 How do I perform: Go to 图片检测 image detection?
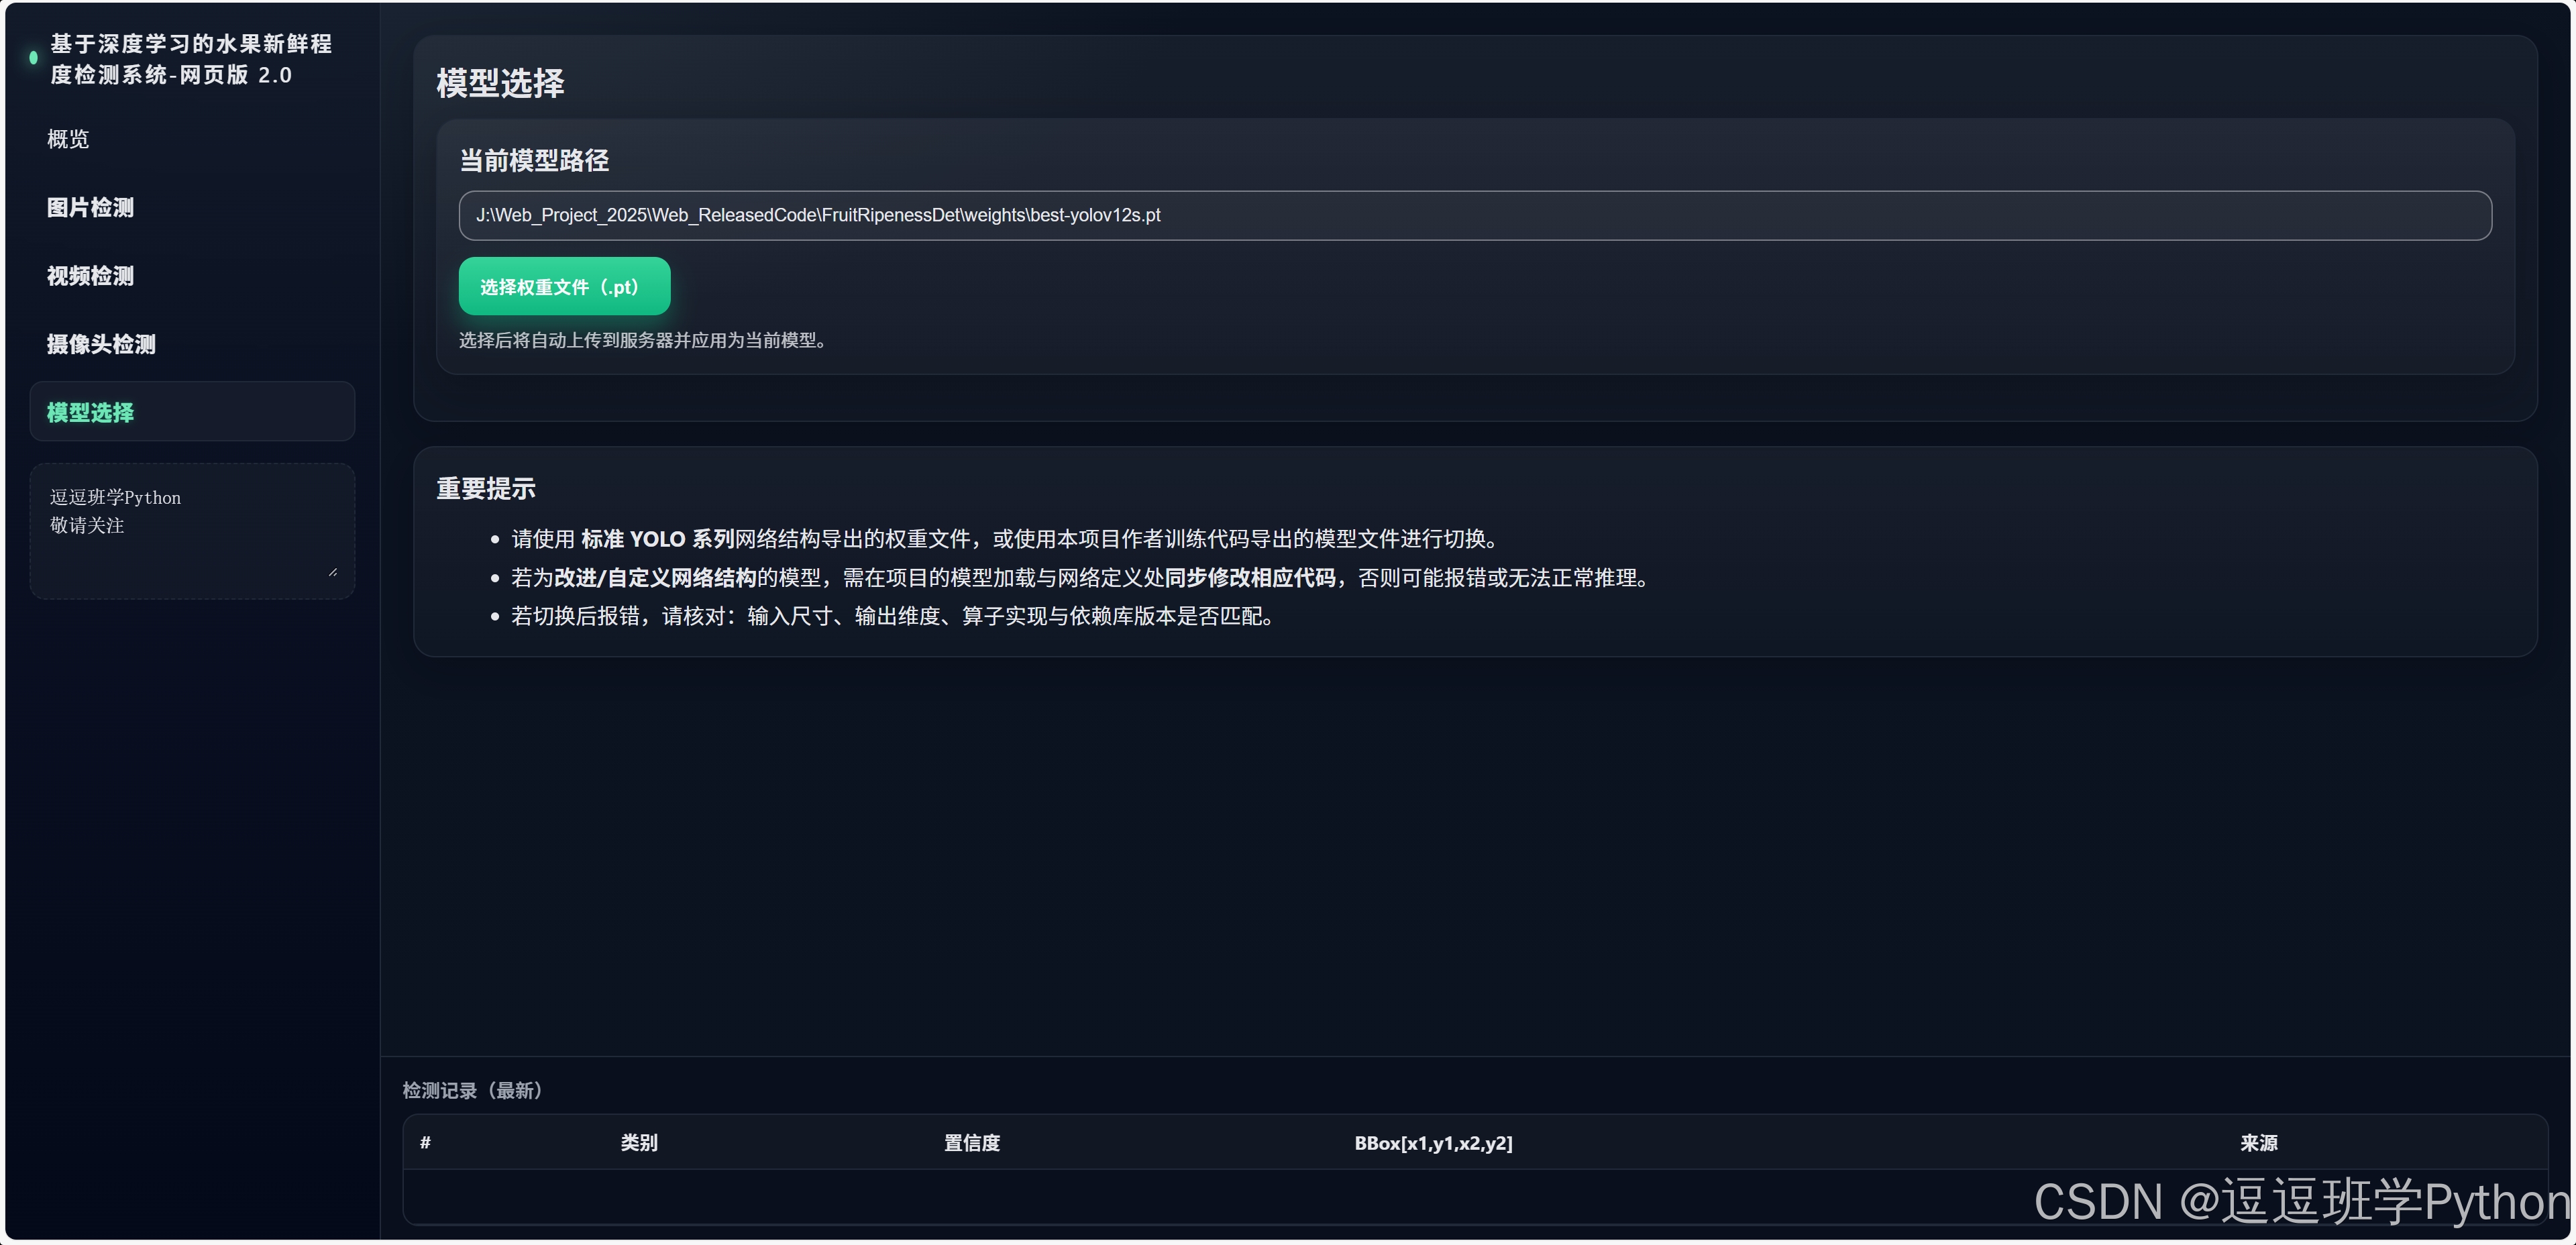90,207
